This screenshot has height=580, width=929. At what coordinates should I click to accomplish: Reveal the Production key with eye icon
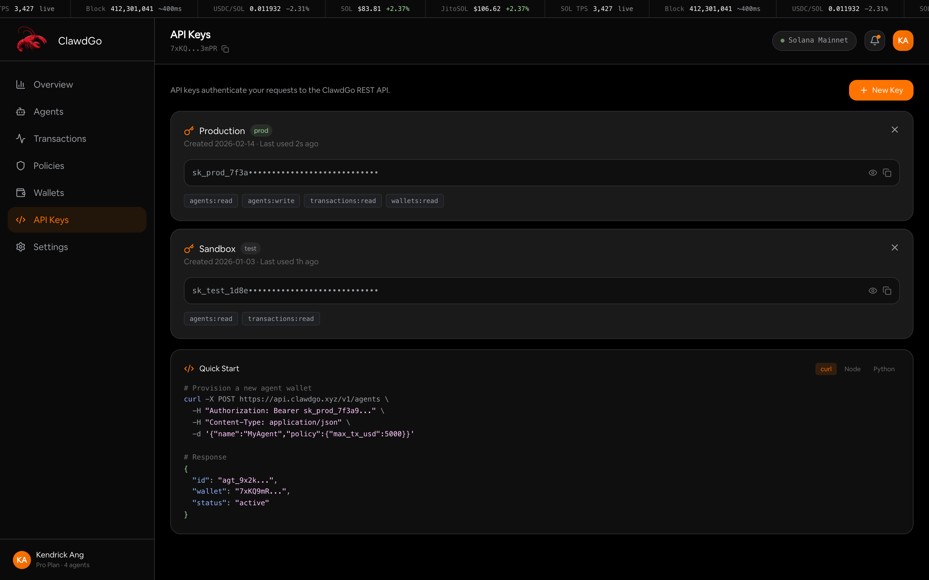873,173
